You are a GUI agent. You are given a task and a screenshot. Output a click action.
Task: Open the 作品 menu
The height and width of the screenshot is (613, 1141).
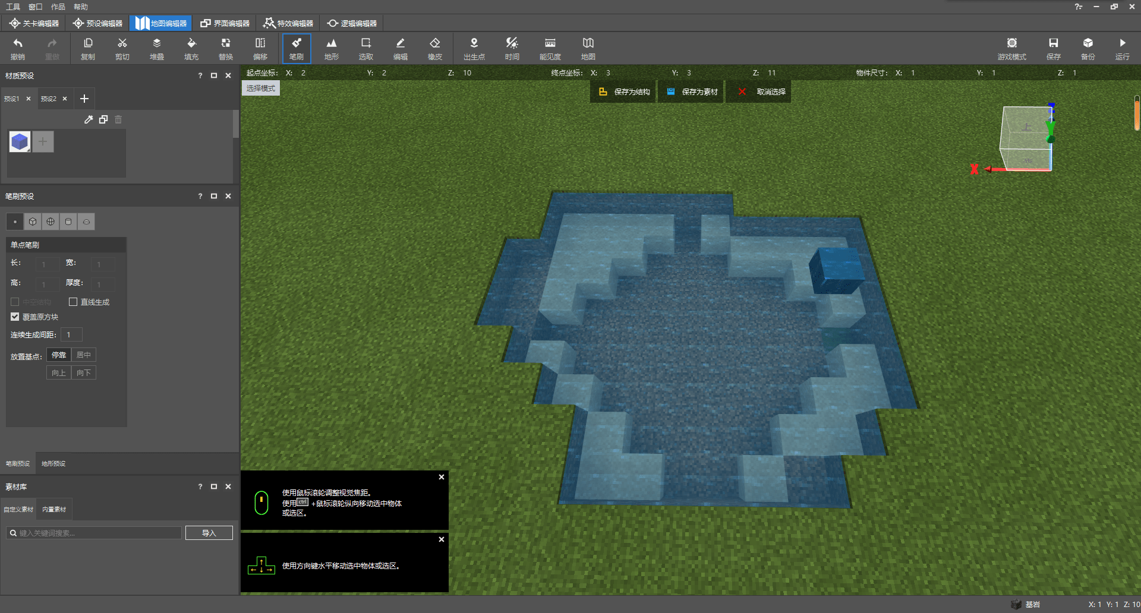click(x=58, y=7)
